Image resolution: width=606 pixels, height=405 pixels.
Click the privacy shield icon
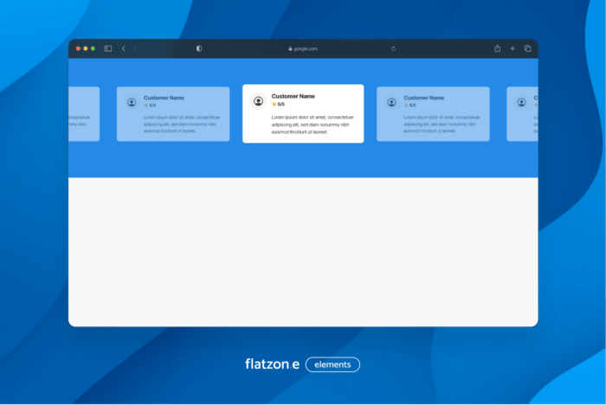(199, 48)
